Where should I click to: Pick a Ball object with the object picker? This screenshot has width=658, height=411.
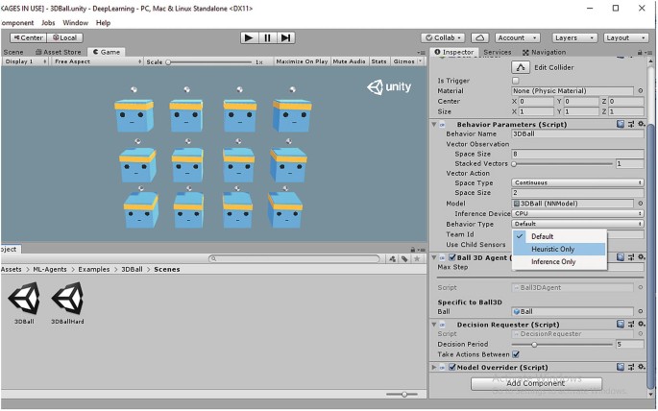click(x=641, y=311)
